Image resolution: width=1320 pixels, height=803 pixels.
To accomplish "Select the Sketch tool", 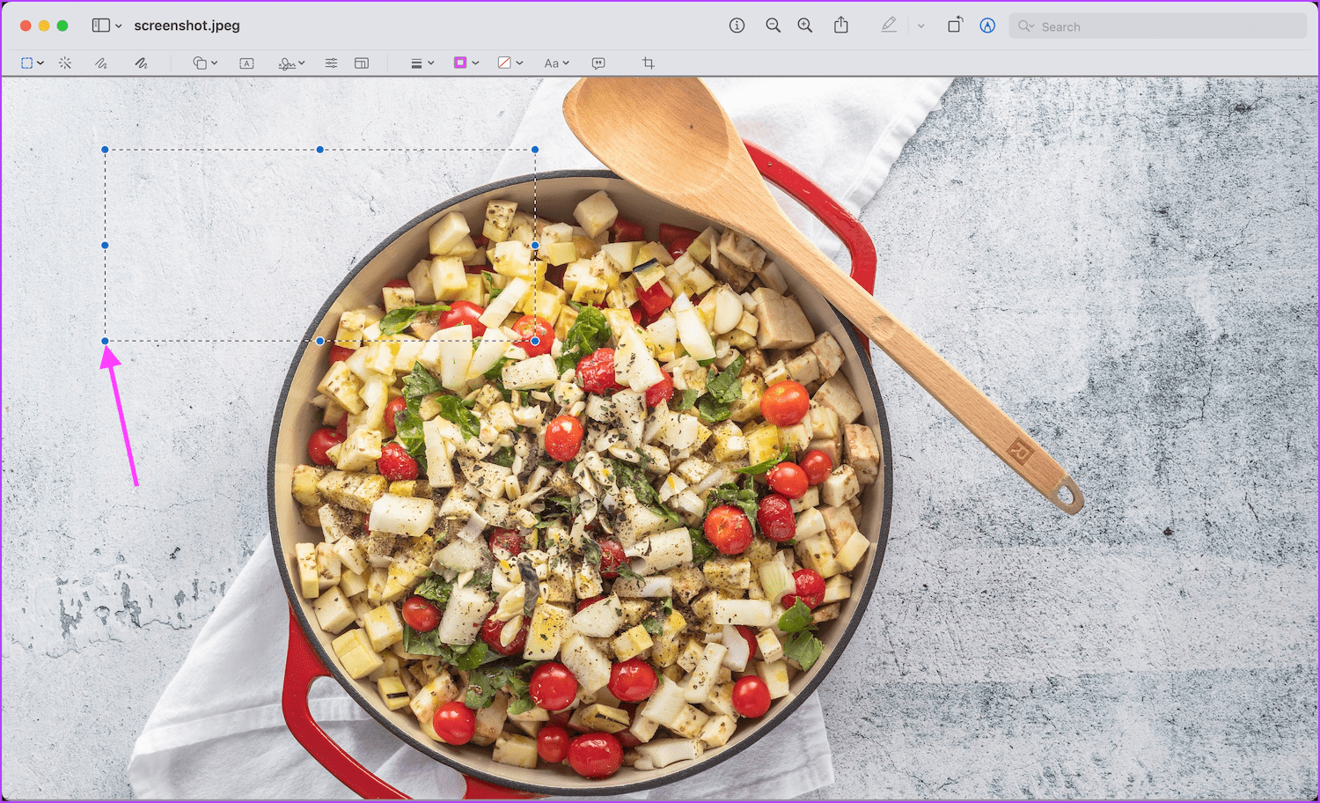I will [x=101, y=63].
